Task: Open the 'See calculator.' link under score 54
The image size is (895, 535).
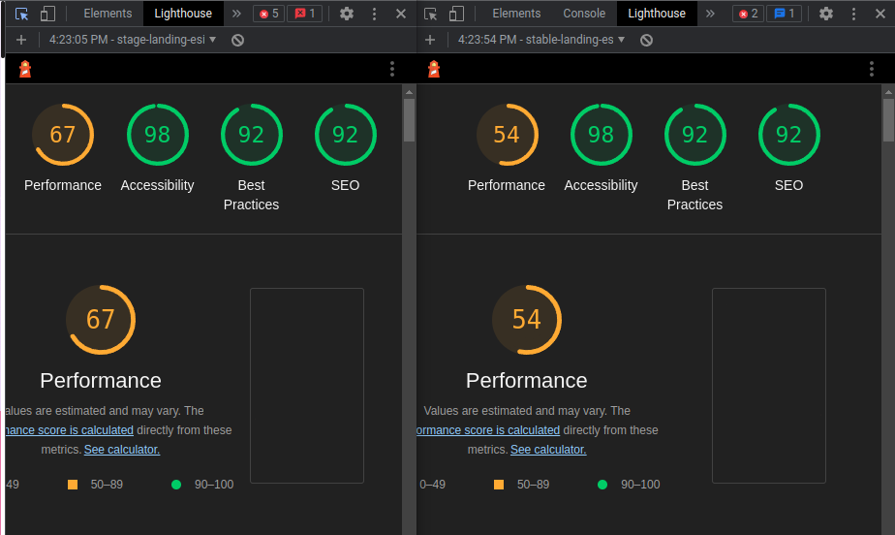Action: [x=547, y=450]
